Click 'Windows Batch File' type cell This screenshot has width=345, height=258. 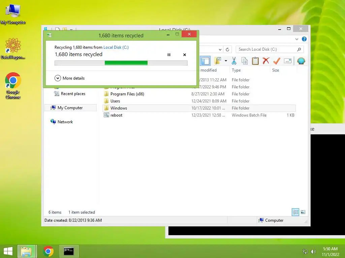click(x=249, y=115)
